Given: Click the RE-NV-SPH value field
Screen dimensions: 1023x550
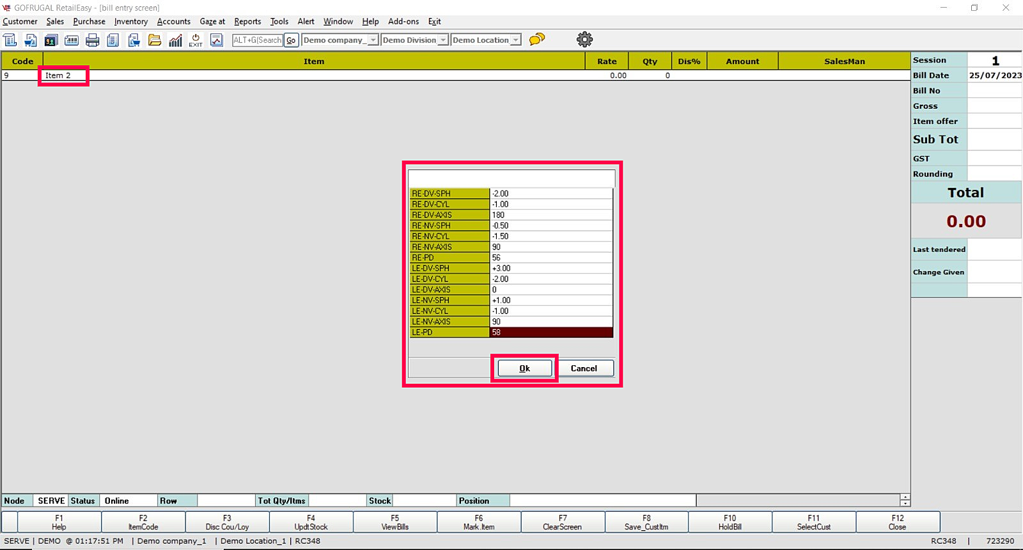Looking at the screenshot, I should 551,226.
